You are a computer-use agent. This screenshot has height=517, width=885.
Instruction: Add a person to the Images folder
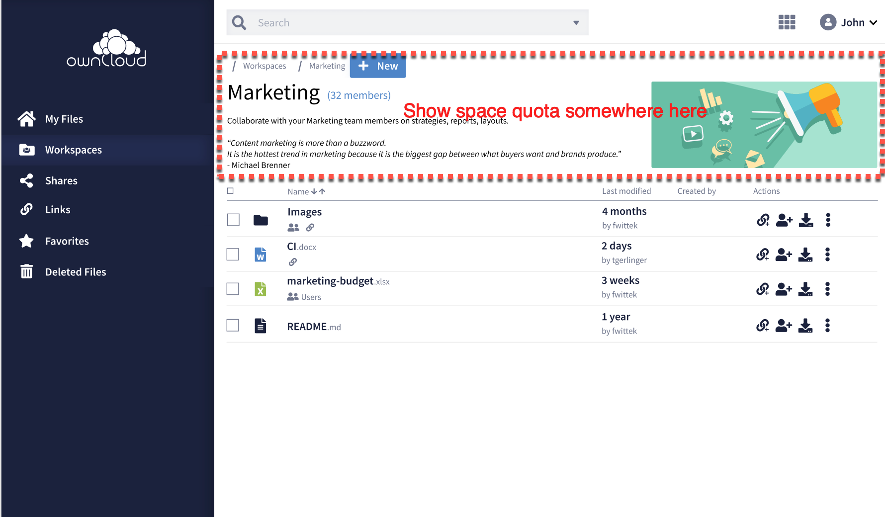783,220
